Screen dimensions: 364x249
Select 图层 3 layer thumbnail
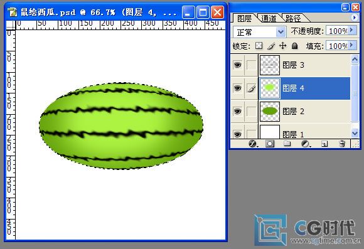coord(269,65)
